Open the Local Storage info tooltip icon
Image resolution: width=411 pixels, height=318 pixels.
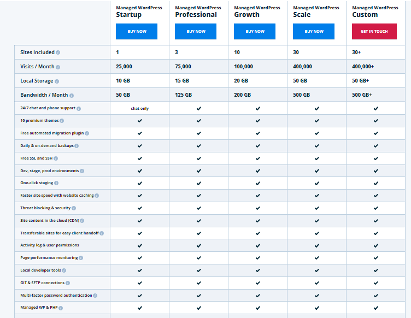point(57,81)
